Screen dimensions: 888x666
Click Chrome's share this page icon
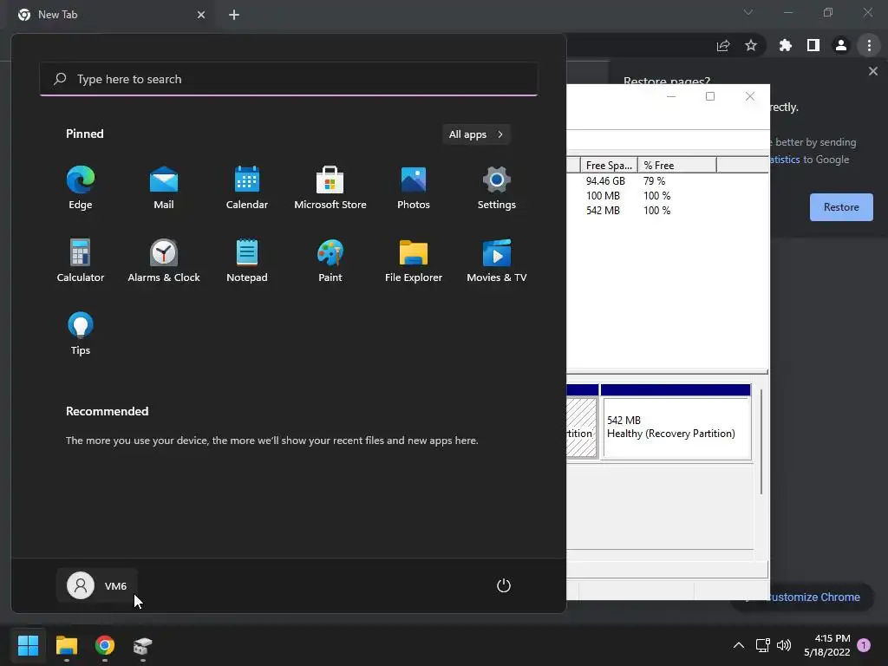click(723, 46)
